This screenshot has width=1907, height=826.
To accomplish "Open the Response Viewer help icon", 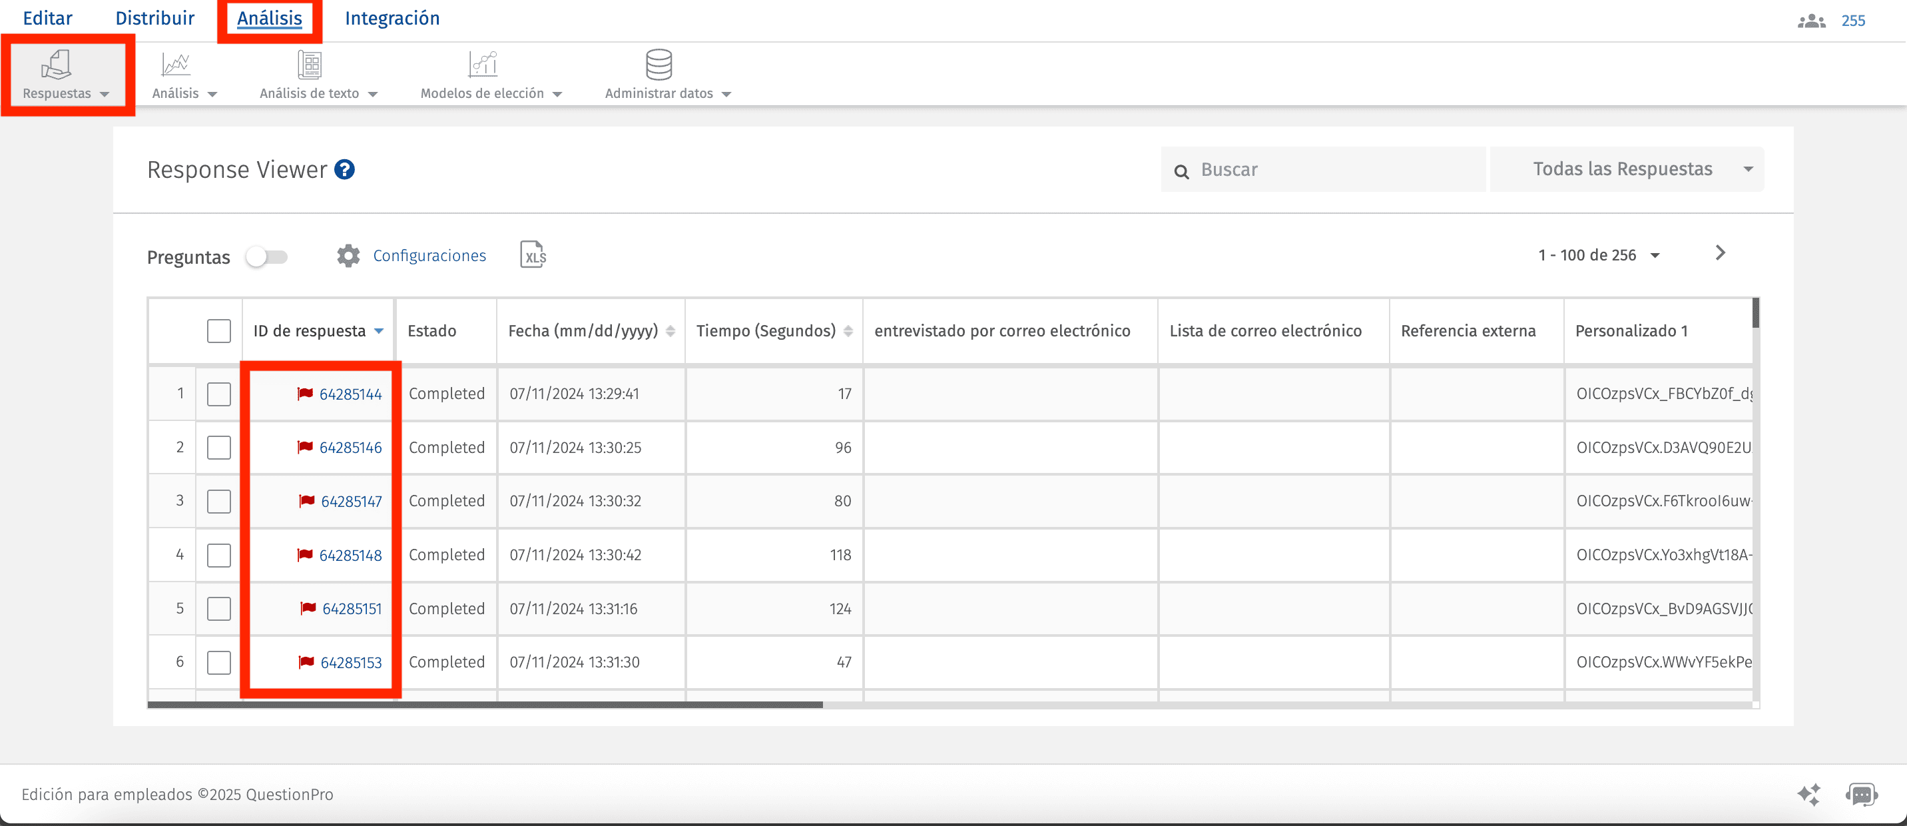I will click(x=345, y=170).
